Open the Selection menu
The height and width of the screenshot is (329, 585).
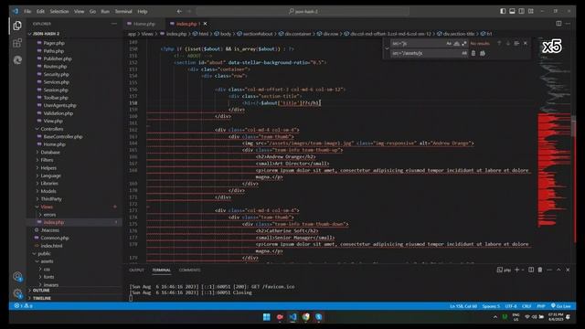click(59, 11)
